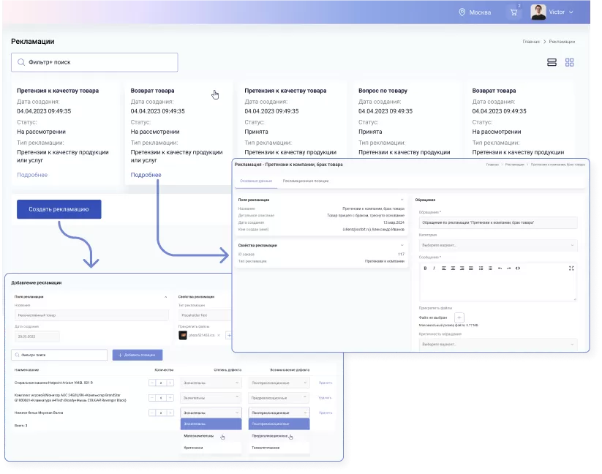This screenshot has height=474, width=602.
Task: Click the Добавить позицию button
Action: click(x=137, y=355)
